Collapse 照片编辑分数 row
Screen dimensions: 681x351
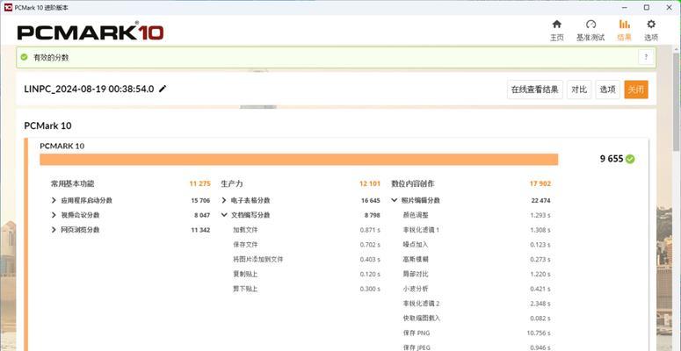click(395, 200)
